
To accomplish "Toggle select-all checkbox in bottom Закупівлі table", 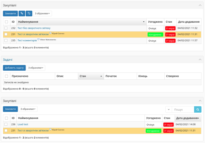I will click(6, 118).
